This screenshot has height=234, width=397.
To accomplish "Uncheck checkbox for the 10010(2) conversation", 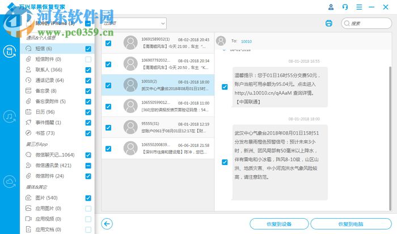I will (x=108, y=85).
